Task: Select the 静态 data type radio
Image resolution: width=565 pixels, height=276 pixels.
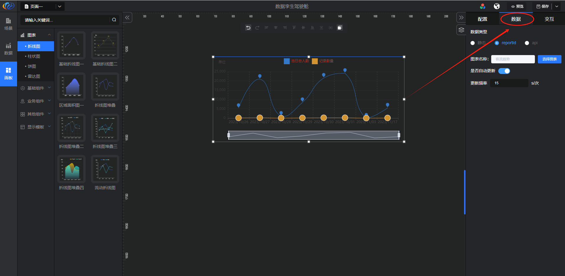Action: point(473,43)
